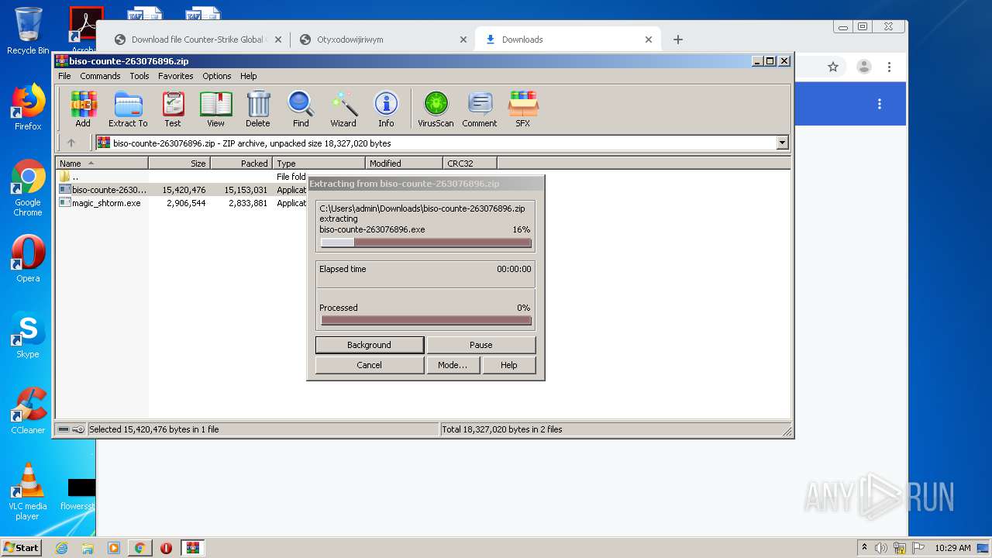Sort by Name column header
Viewport: 992px width, 558px height.
click(102, 163)
